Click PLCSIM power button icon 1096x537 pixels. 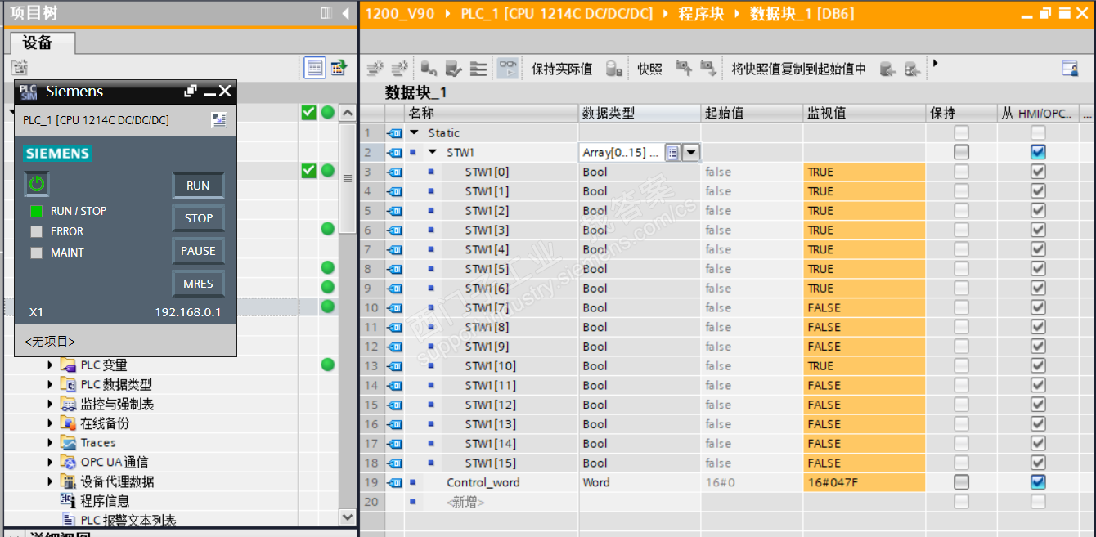(36, 185)
